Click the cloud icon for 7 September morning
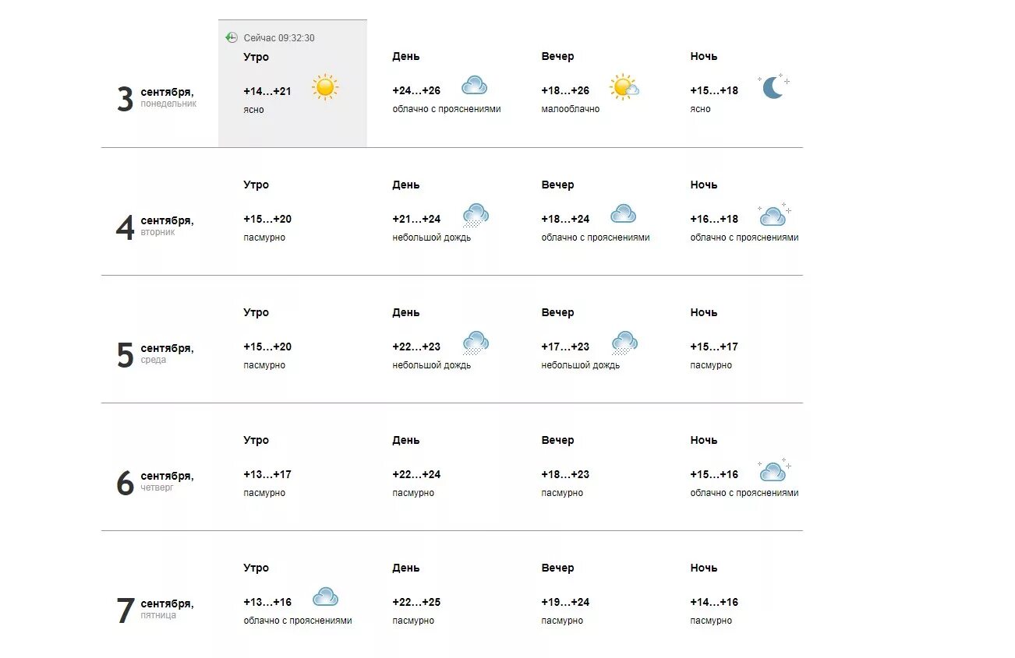 (x=325, y=597)
